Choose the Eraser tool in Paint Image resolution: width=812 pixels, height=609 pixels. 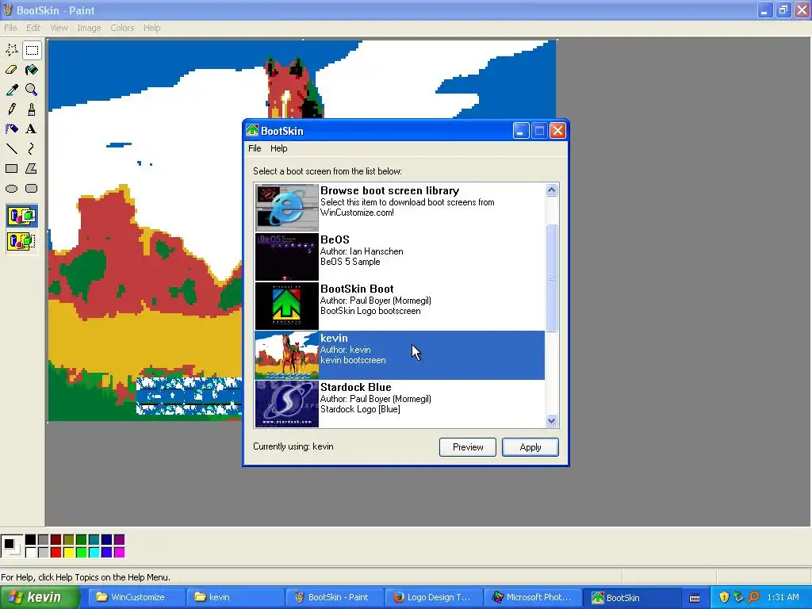click(11, 70)
